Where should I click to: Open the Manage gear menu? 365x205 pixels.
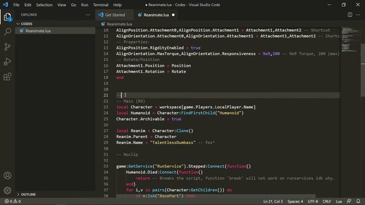point(7,190)
